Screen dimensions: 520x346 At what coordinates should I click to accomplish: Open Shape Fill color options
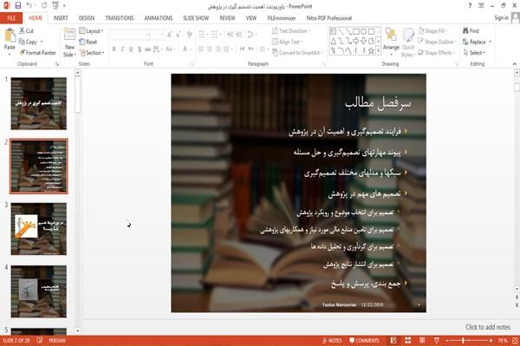432,31
